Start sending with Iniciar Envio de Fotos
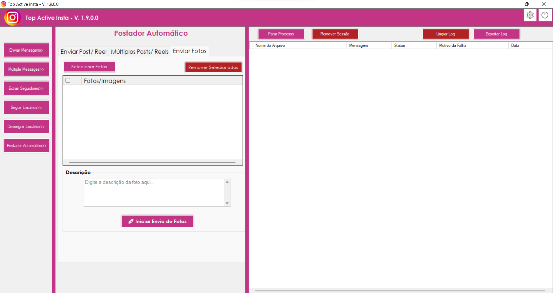The height and width of the screenshot is (293, 553). (x=158, y=221)
